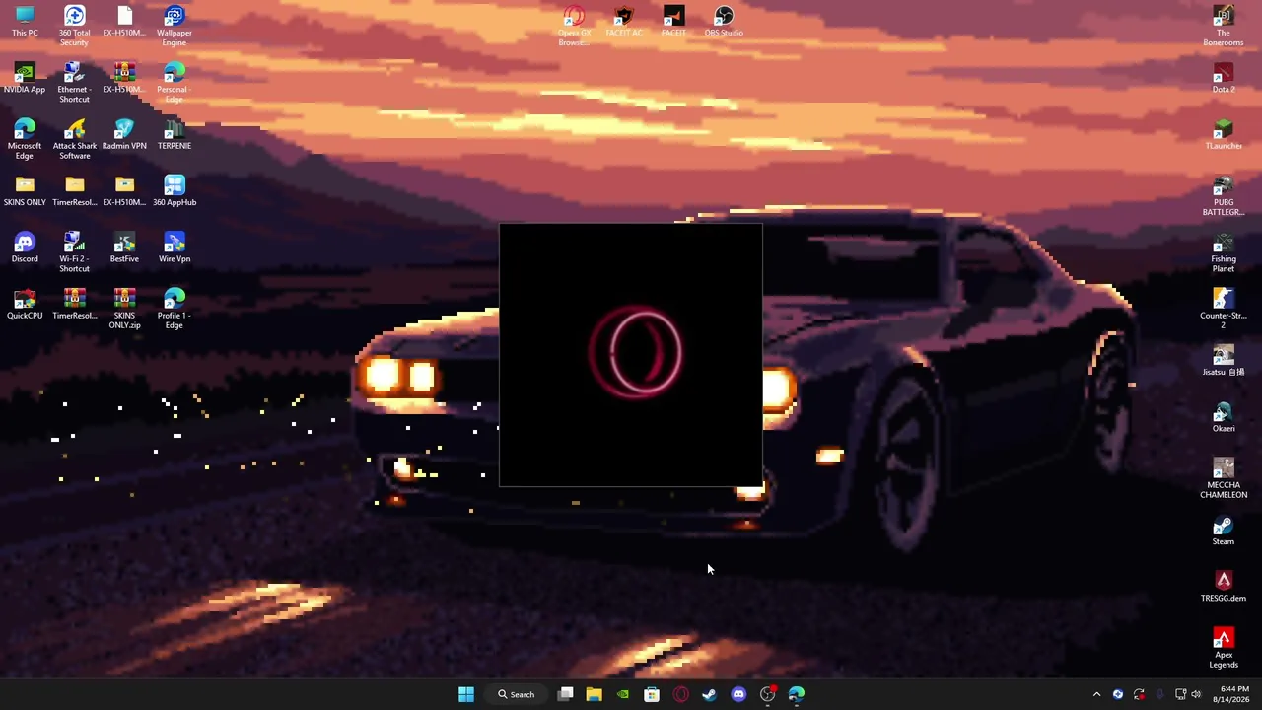1262x710 pixels.
Task: Open Task View from the taskbar
Action: coord(565,694)
